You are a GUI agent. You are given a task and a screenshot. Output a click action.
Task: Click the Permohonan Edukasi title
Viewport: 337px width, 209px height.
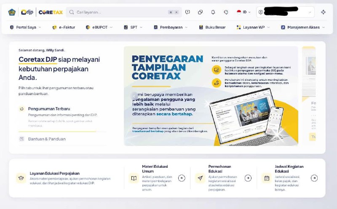pyautogui.click(x=219, y=169)
